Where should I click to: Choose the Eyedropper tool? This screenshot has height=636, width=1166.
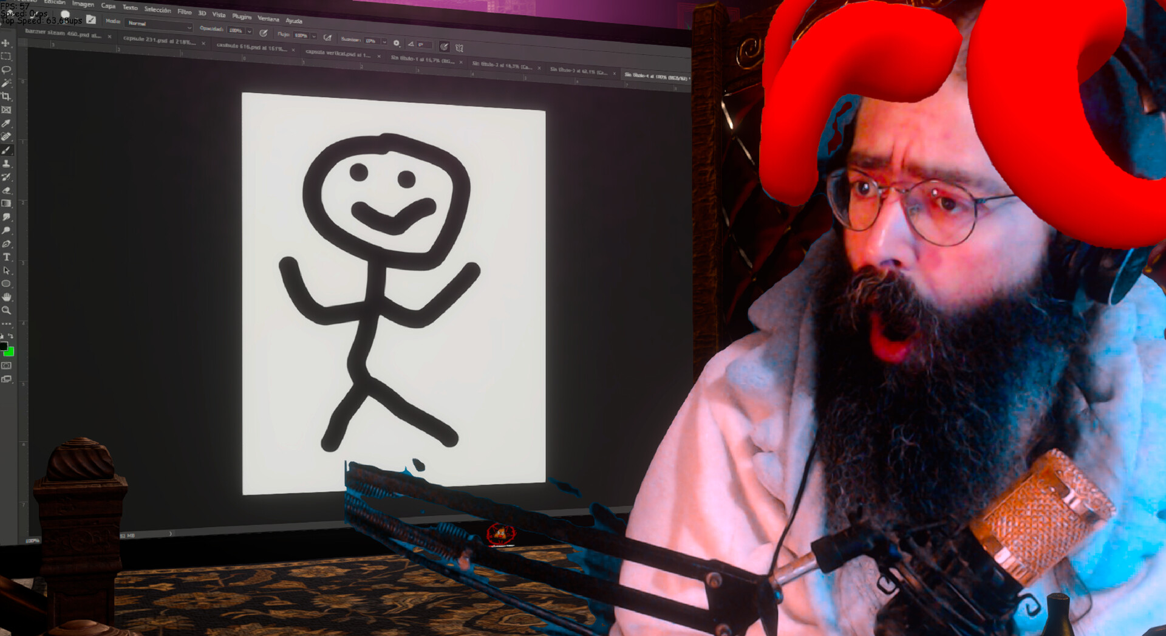(6, 123)
